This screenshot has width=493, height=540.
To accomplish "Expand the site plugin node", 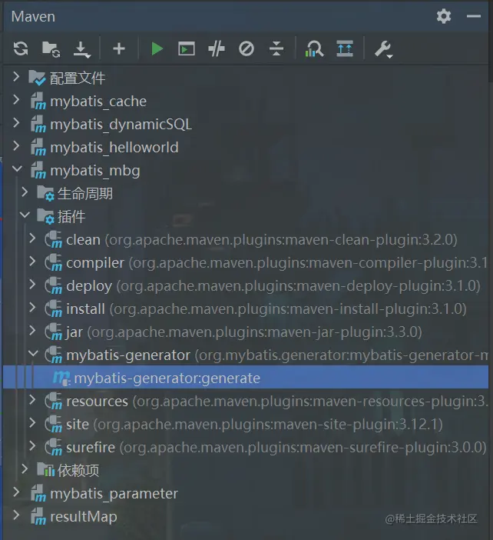I will 32,422.
